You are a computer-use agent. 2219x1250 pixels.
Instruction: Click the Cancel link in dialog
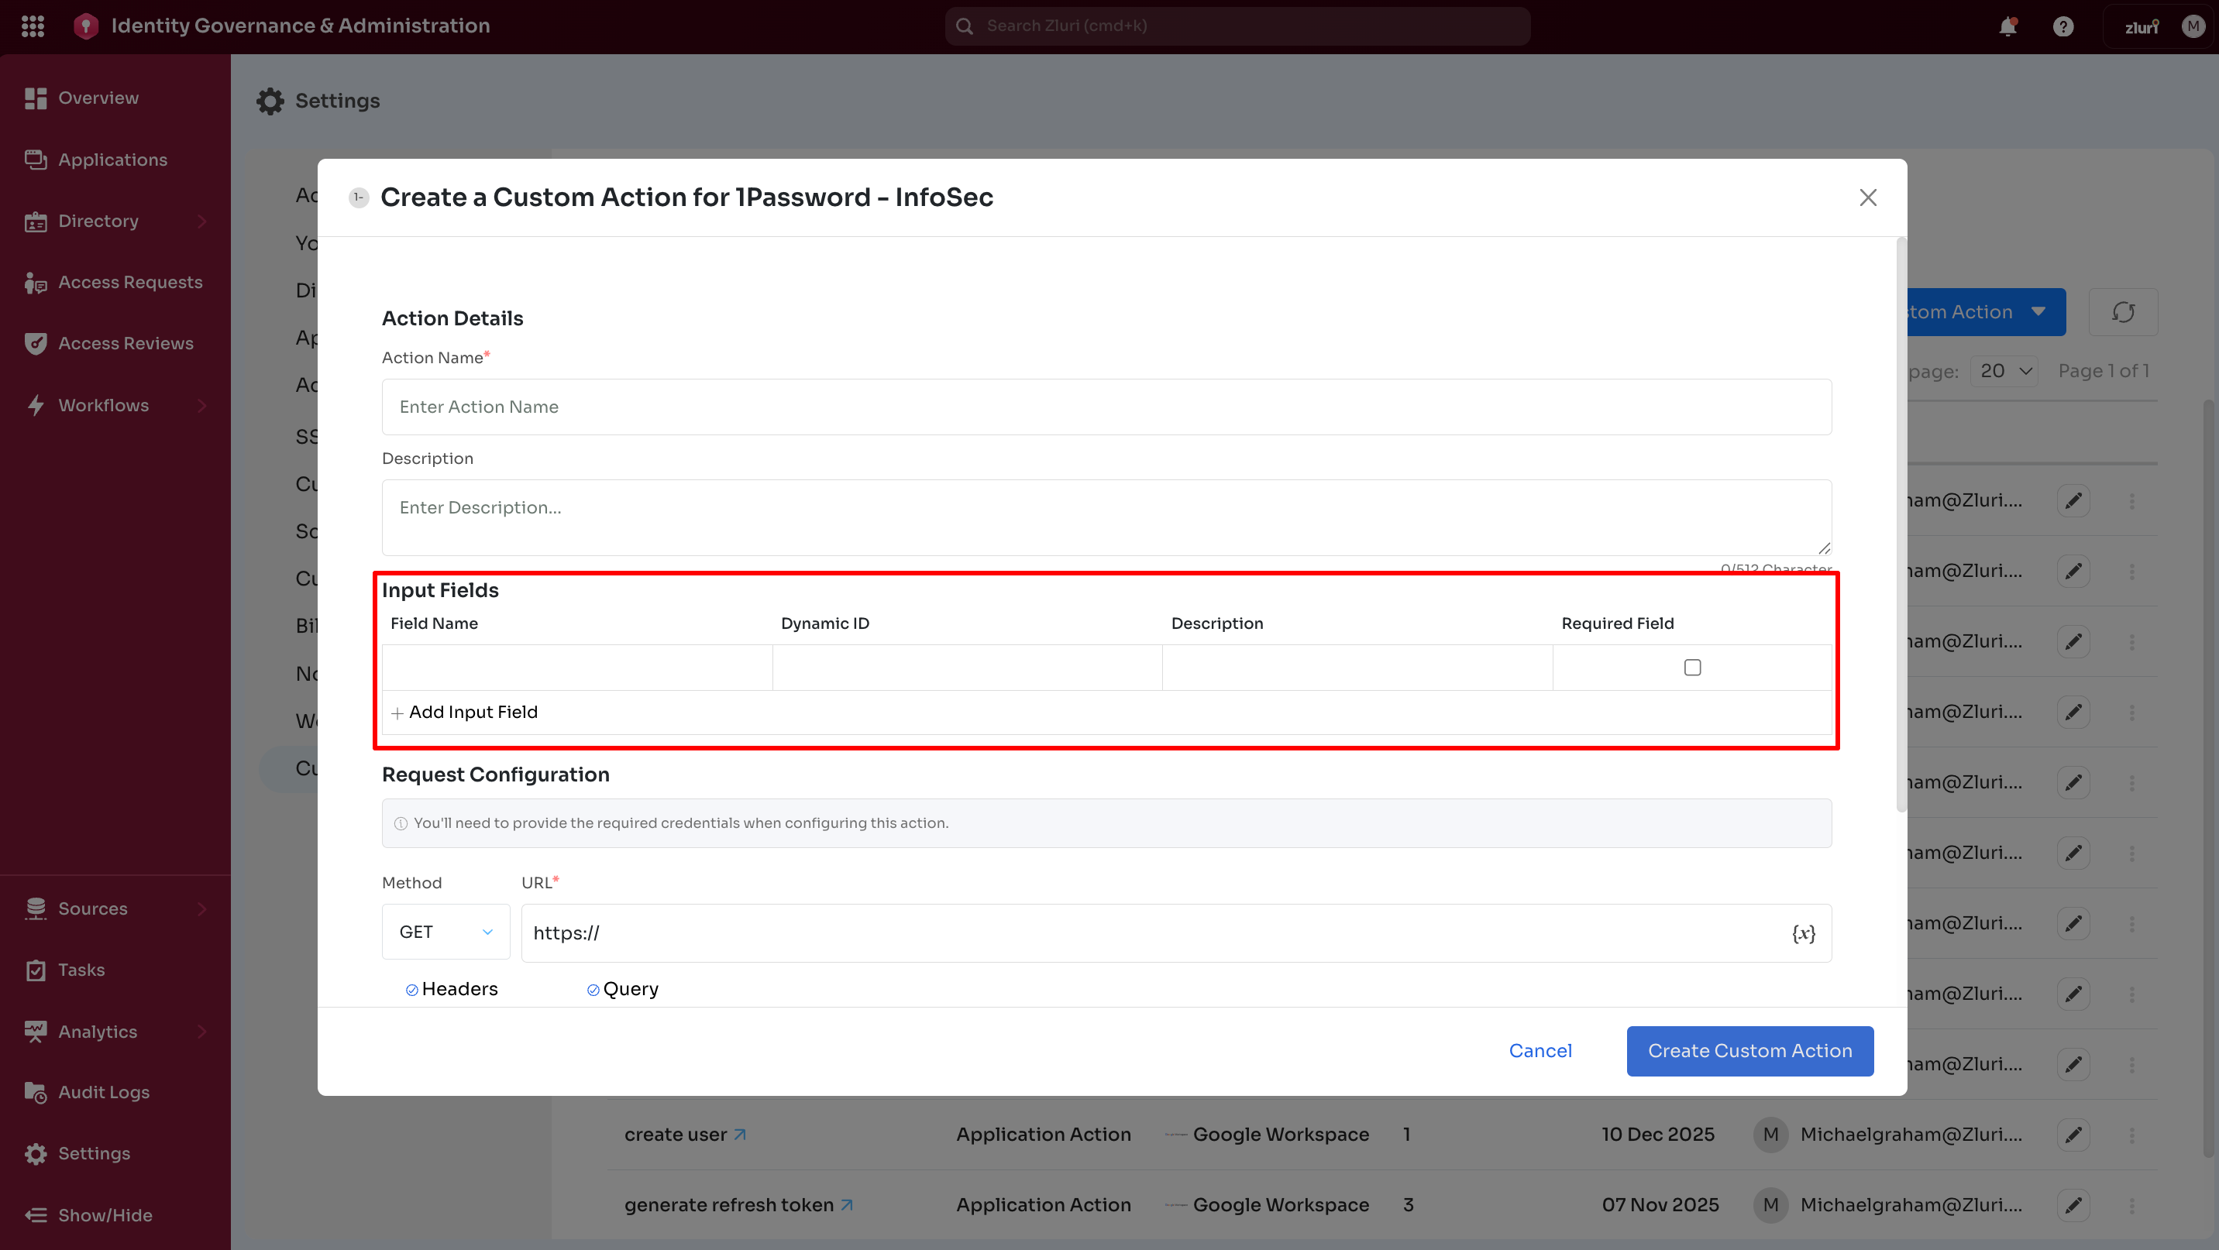tap(1540, 1050)
